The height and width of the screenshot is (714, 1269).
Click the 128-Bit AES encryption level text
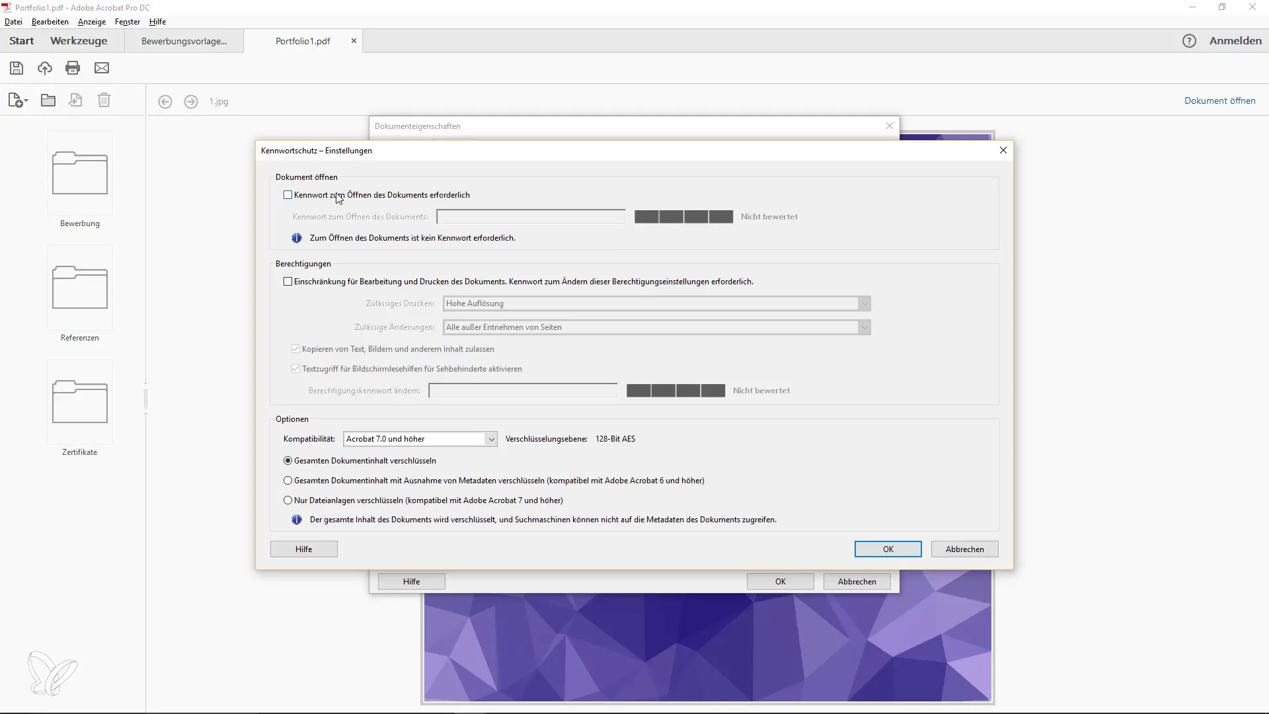pyautogui.click(x=615, y=439)
